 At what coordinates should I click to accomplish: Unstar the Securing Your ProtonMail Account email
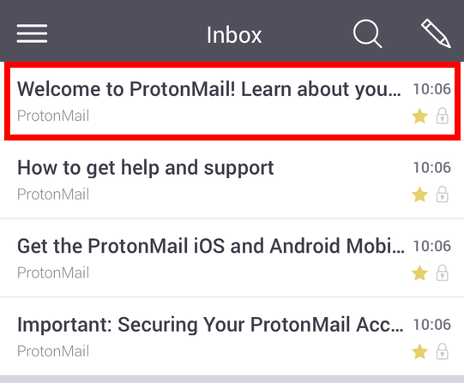click(419, 351)
